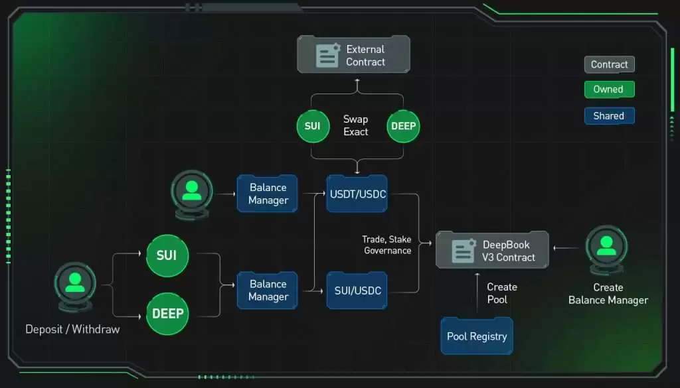Toggle the Contract legend item
The height and width of the screenshot is (388, 680).
click(x=609, y=64)
